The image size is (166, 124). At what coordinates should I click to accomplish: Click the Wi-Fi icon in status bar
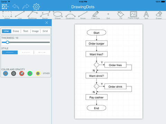9,2
